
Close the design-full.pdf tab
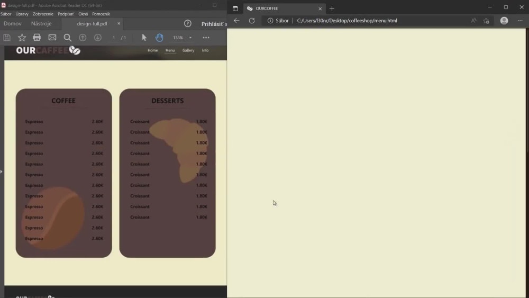tap(118, 23)
